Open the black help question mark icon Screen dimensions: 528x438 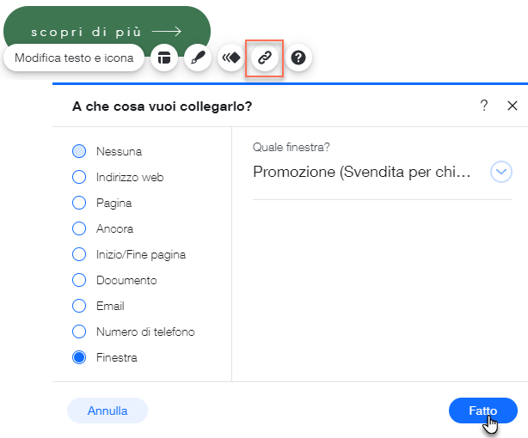pyautogui.click(x=298, y=58)
